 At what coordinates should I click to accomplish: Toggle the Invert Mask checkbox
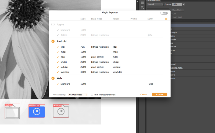[x=171, y=17]
